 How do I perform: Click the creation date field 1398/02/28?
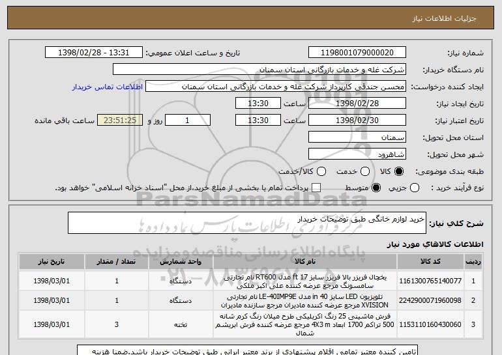coord(357,104)
